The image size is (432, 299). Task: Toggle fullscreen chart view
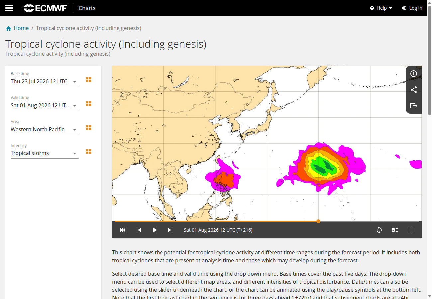pos(411,230)
